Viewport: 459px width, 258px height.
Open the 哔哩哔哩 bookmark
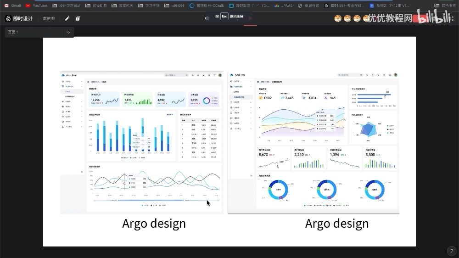249,6
